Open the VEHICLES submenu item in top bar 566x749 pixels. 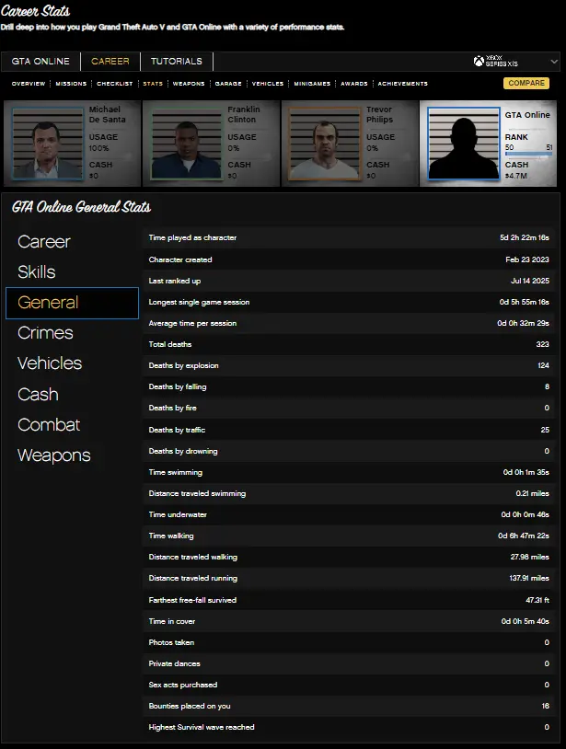268,84
